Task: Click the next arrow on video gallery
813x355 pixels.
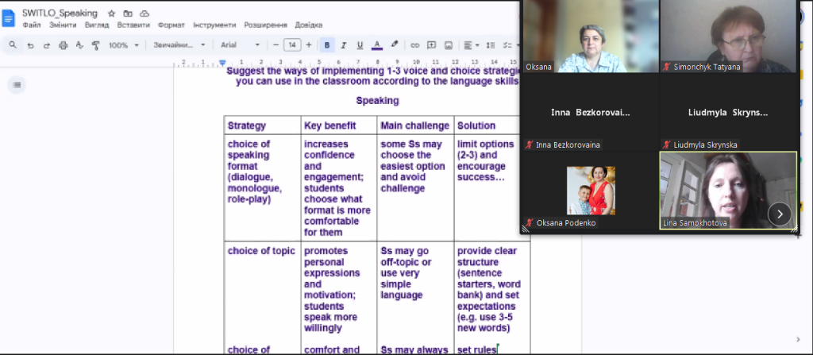Action: click(780, 213)
